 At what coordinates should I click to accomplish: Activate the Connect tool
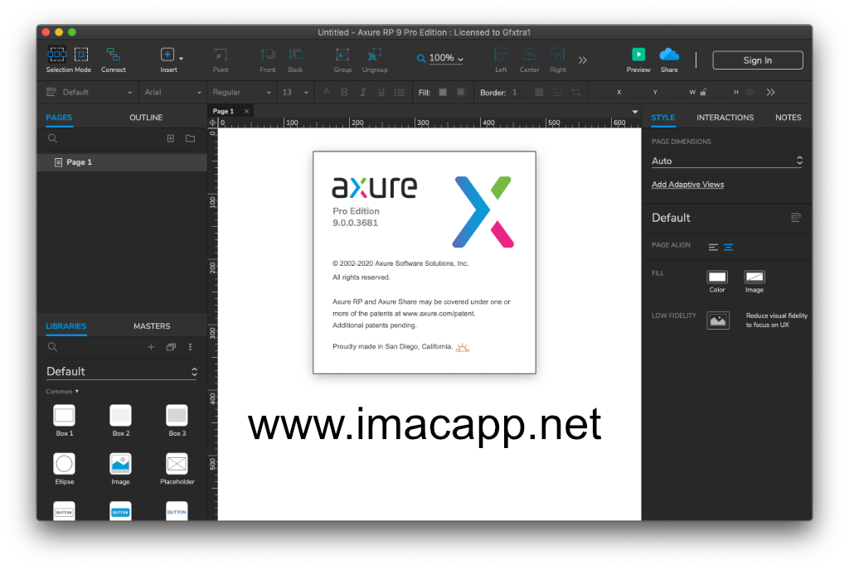coord(113,54)
